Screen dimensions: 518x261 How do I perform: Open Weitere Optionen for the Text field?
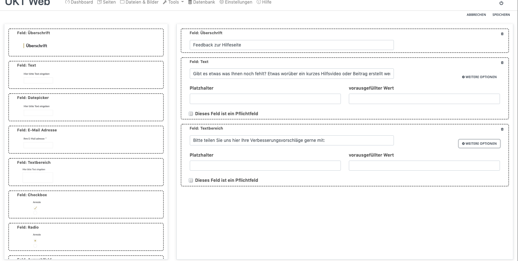(x=479, y=77)
